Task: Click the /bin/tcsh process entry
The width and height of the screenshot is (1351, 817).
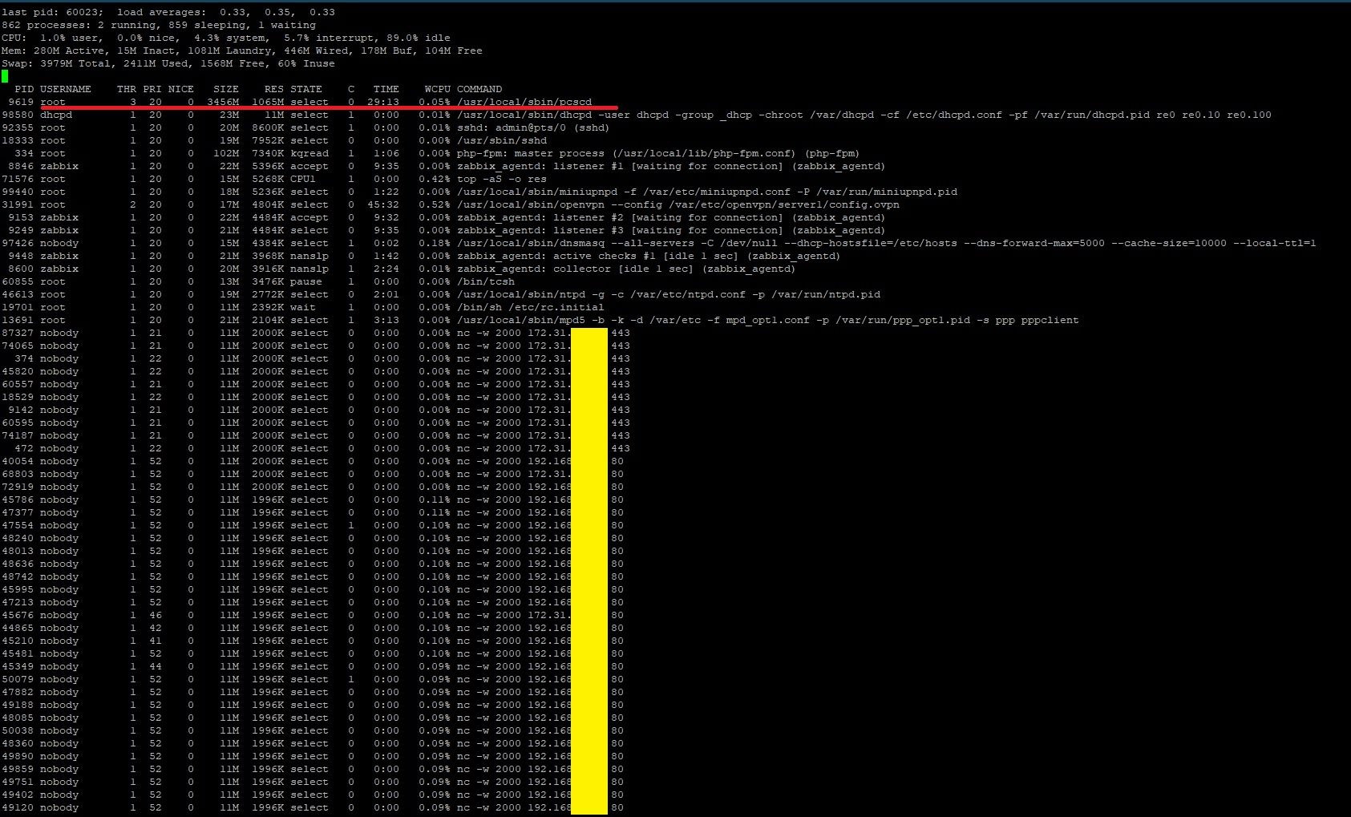Action: point(485,281)
